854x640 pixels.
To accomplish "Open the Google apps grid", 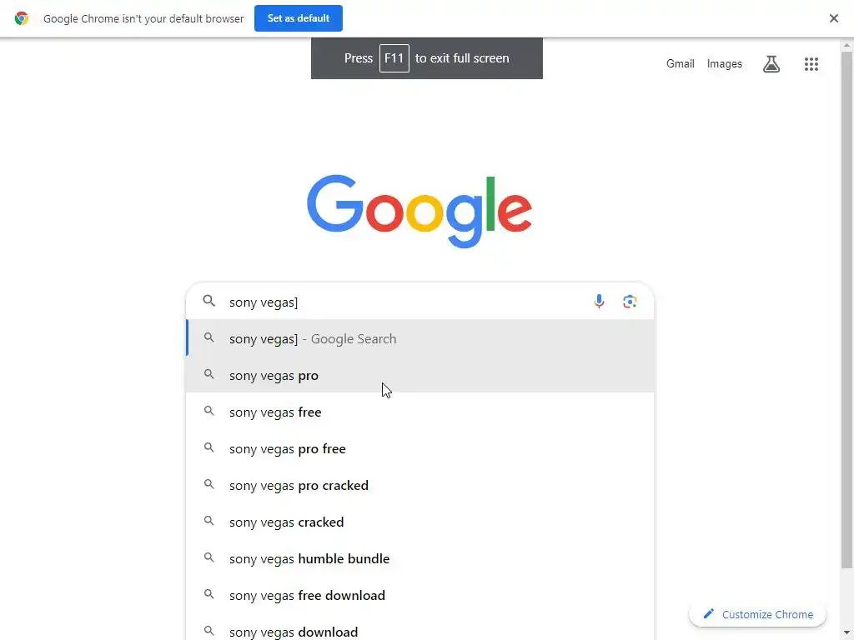I will pyautogui.click(x=811, y=64).
